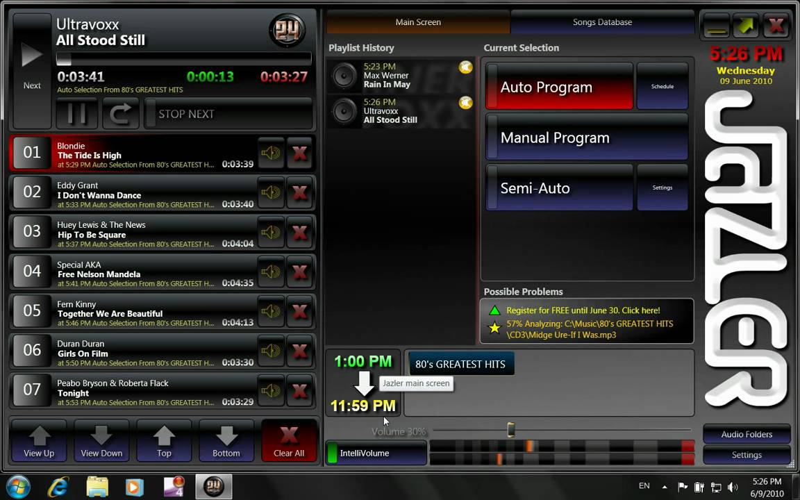Switch to Manual Program mode
This screenshot has width=800, height=500.
click(587, 137)
